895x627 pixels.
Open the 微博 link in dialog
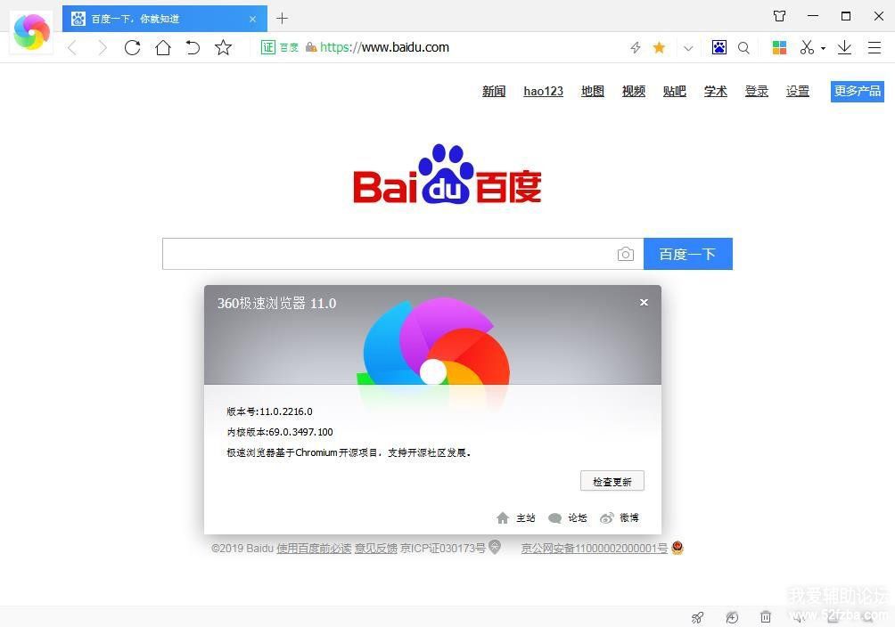pos(620,518)
